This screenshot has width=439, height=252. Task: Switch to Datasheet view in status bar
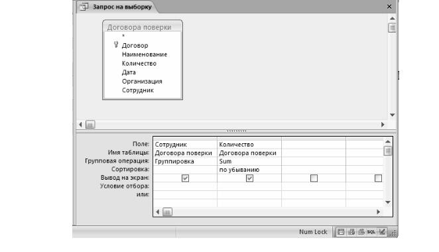pyautogui.click(x=341, y=232)
